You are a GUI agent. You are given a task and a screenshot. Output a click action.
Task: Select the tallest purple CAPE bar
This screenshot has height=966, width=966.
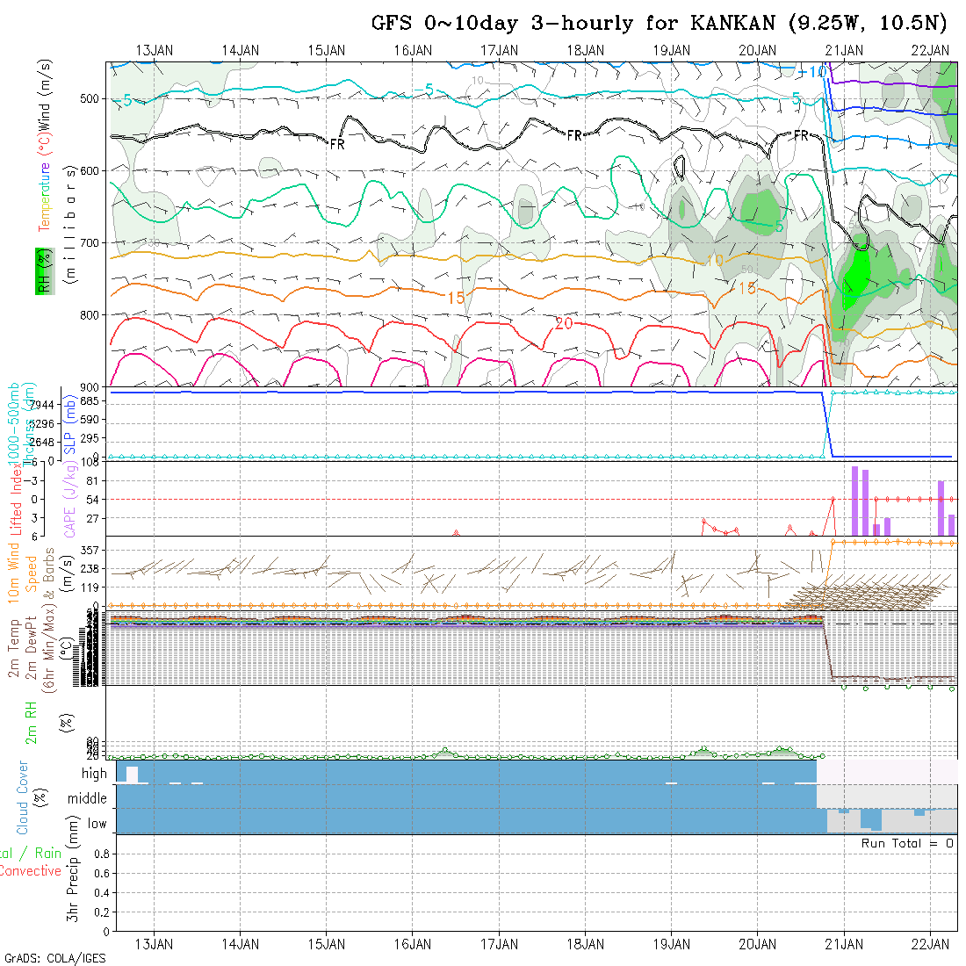[x=854, y=501]
